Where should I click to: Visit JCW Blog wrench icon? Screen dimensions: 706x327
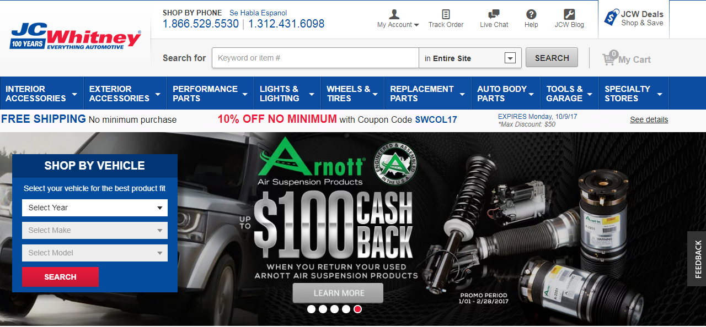click(569, 14)
